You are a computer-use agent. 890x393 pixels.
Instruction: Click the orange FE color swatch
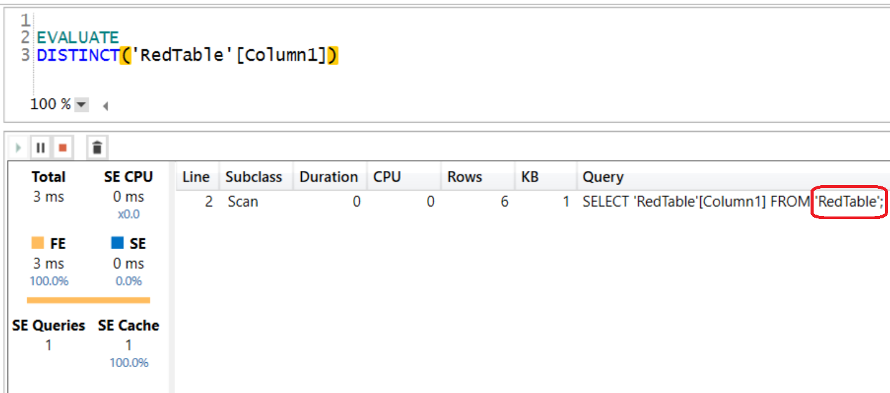coord(36,244)
